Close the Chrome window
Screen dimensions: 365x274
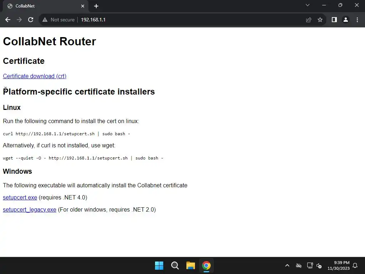click(356, 5)
